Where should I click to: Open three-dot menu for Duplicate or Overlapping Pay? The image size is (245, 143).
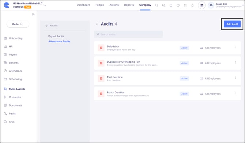click(235, 62)
